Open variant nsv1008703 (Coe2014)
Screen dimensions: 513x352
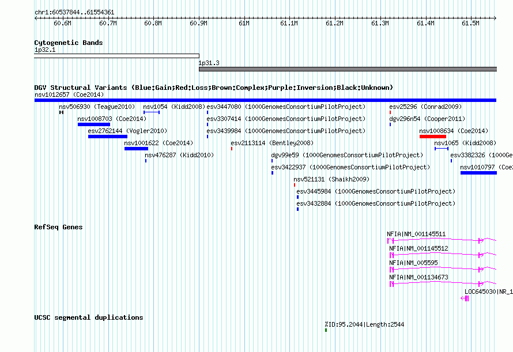(x=112, y=119)
